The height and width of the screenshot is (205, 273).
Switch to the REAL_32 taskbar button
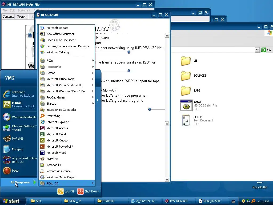[78, 201]
